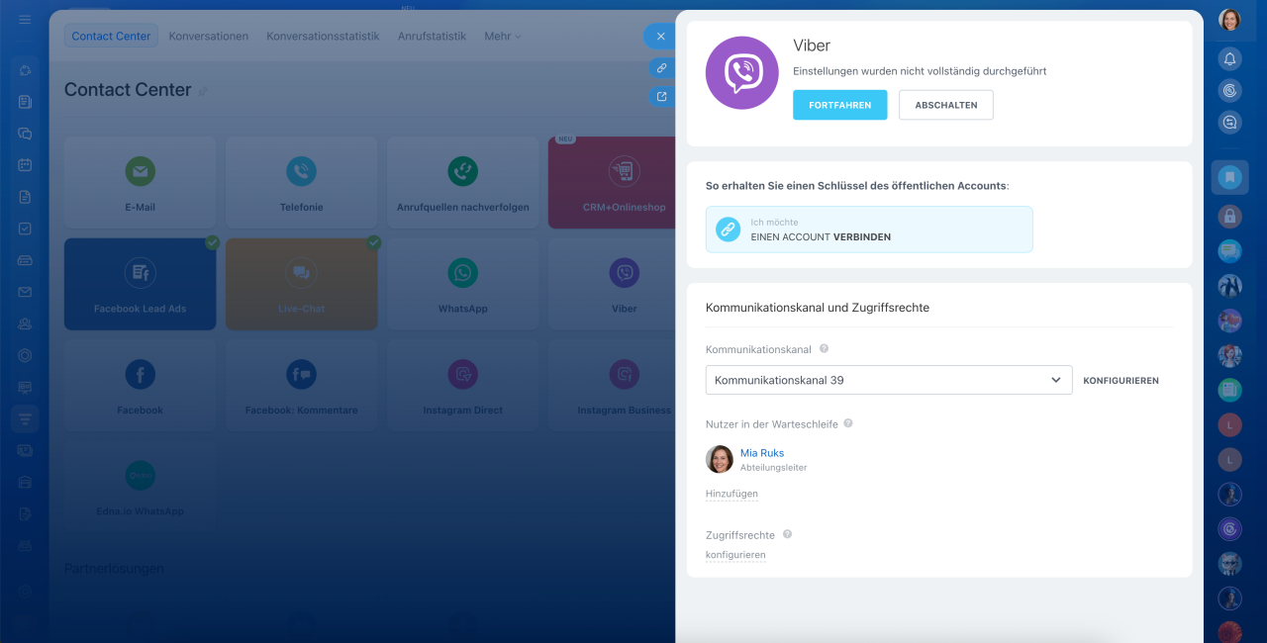Click help icon next to Kommunikationskanal label
1267x643 pixels.
coord(824,349)
